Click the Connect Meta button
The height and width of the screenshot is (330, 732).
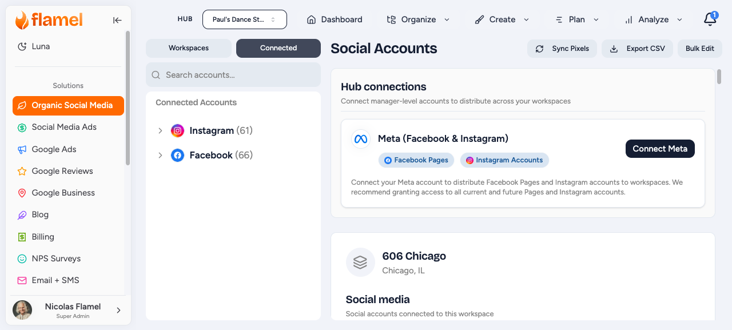point(660,149)
